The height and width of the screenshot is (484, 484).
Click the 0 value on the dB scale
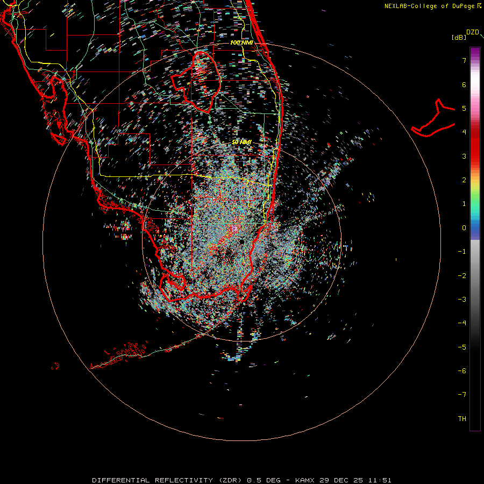pos(464,228)
